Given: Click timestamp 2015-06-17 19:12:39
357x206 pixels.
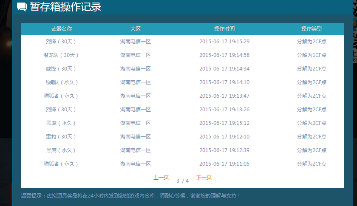Looking at the screenshot, I should pyautogui.click(x=224, y=150).
